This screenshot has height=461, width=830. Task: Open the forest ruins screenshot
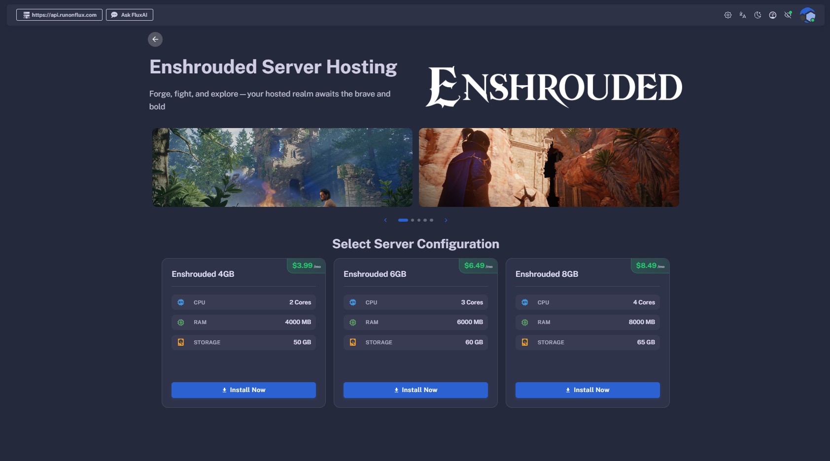pyautogui.click(x=282, y=167)
